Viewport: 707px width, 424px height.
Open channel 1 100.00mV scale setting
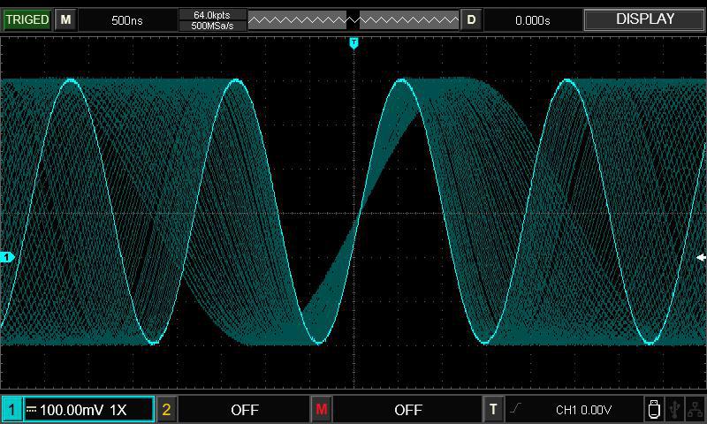(x=88, y=410)
